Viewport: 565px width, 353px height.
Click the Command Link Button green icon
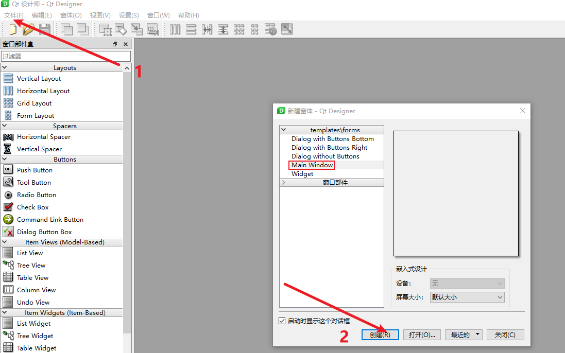tap(8, 219)
